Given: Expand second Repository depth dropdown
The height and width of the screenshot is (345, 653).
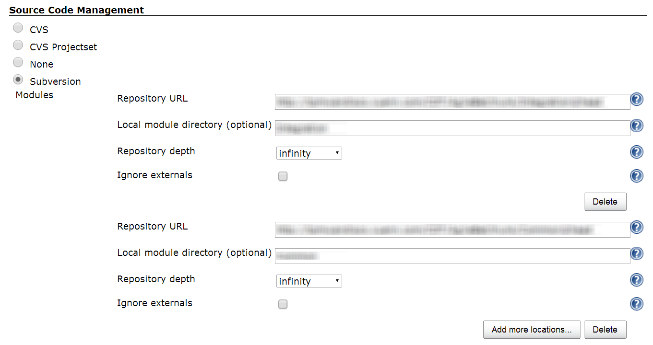Looking at the screenshot, I should [309, 281].
